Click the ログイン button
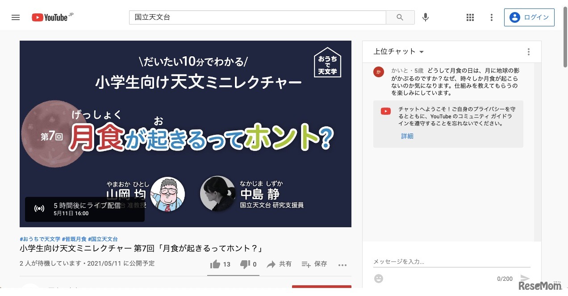This screenshot has width=568, height=296. [x=530, y=17]
